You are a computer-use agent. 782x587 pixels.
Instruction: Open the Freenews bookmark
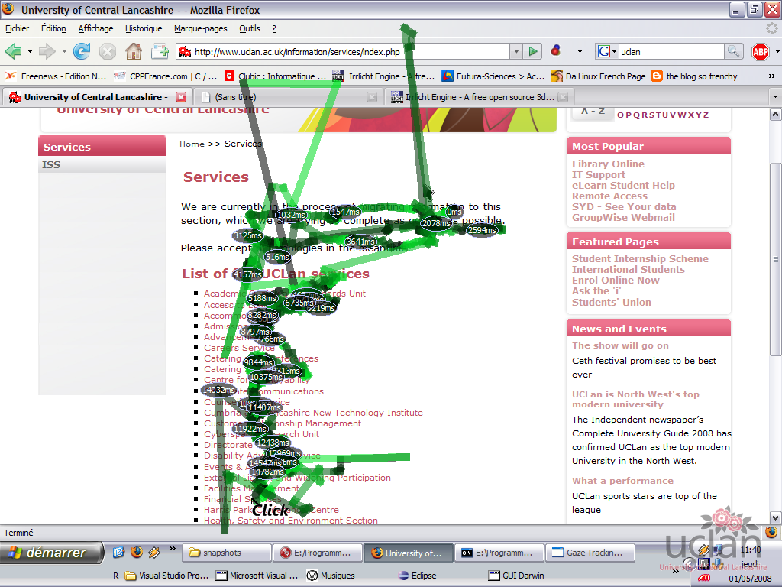click(56, 76)
